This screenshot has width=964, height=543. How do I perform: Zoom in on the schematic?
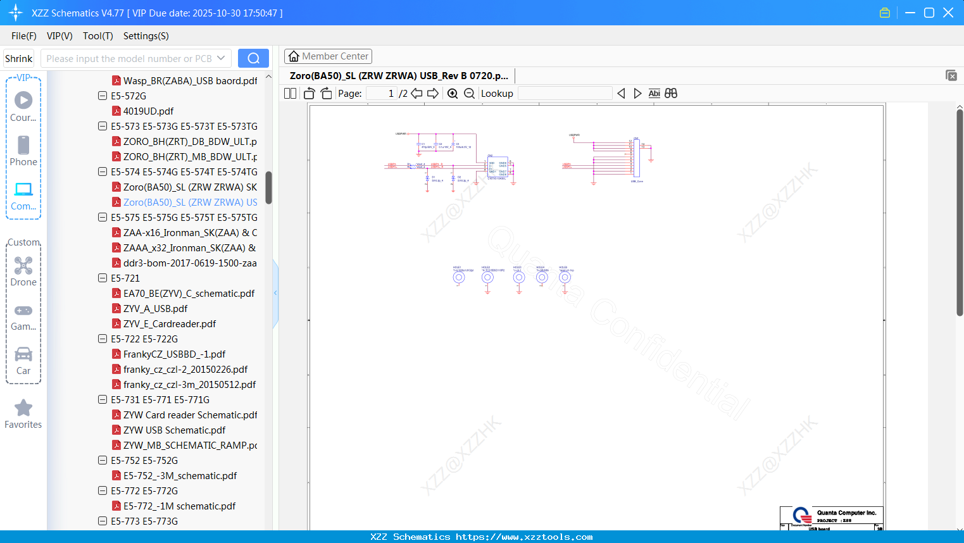[453, 94]
